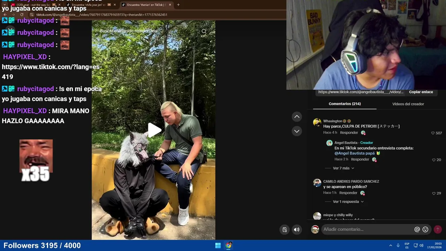Switch to the 'Comentarios (214)' tab
The image size is (446, 251).
pos(345,104)
